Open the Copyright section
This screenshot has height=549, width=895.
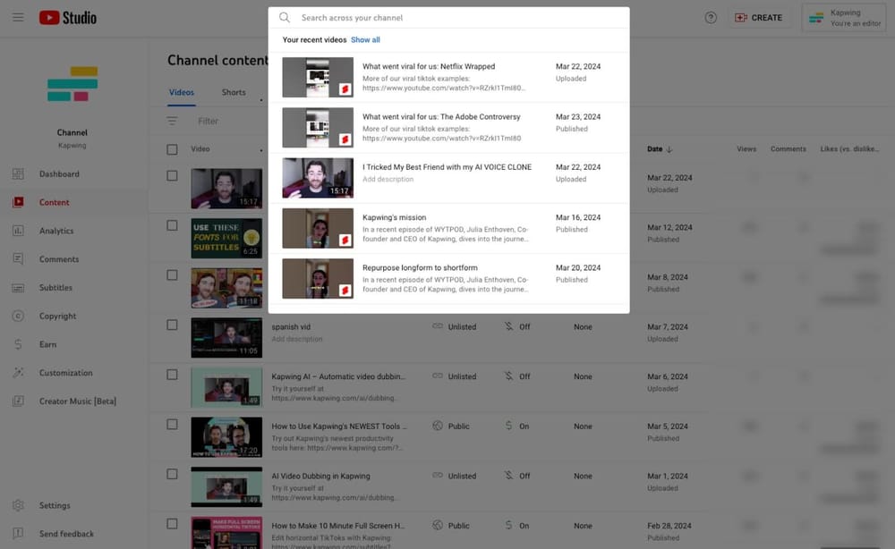click(x=56, y=316)
